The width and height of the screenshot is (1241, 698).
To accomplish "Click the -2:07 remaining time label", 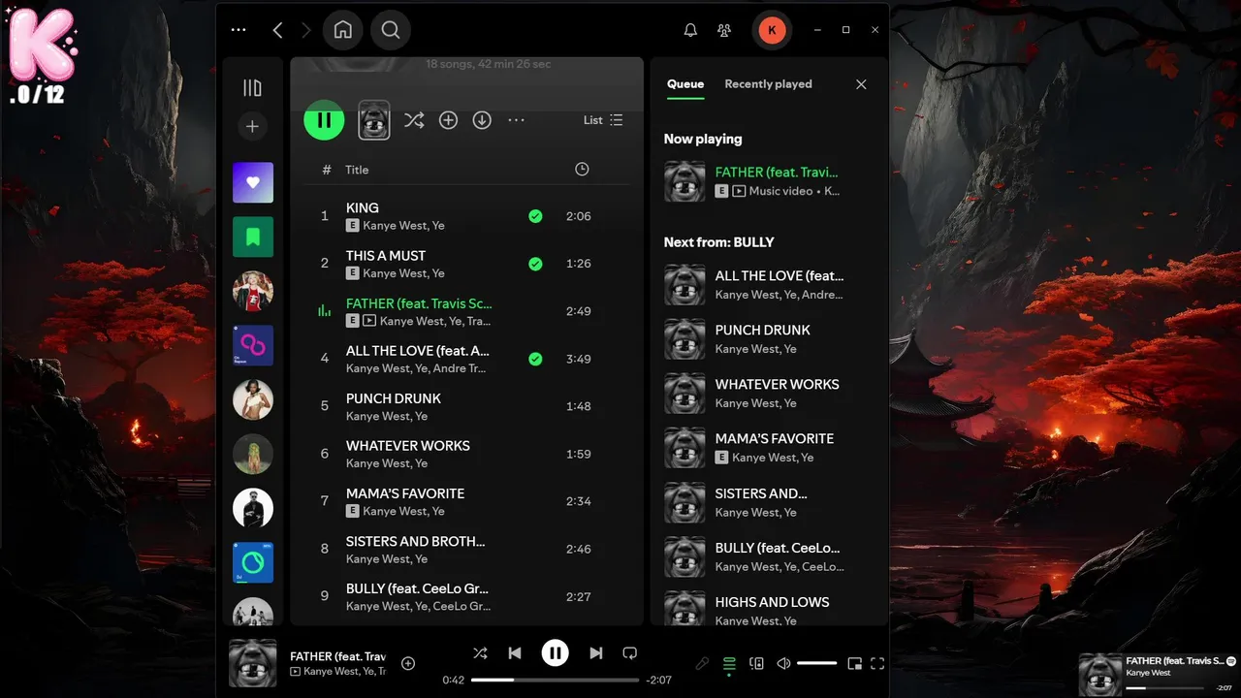I will click(659, 681).
